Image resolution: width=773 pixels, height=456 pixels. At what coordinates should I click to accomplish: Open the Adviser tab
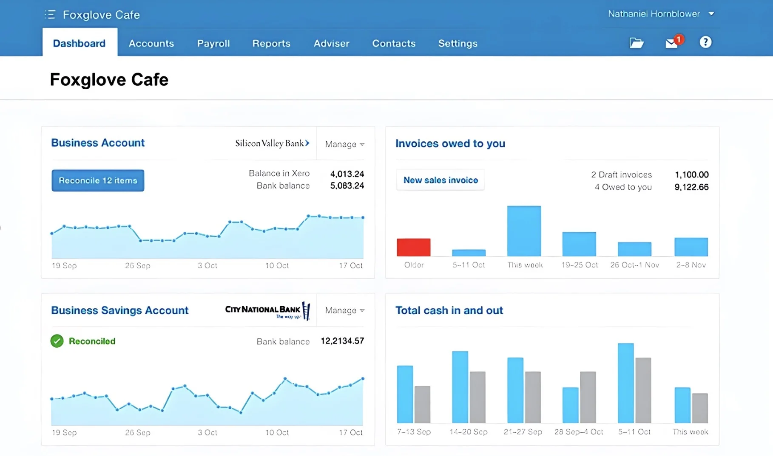(332, 43)
